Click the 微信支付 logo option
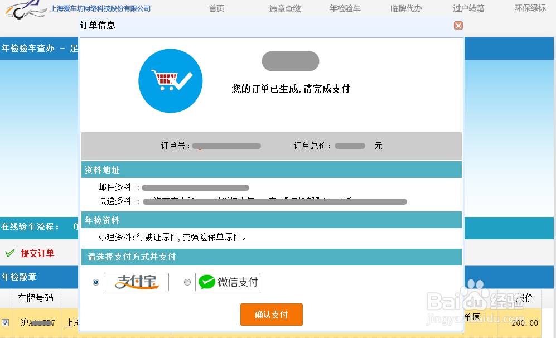The width and height of the screenshot is (556, 338). click(228, 282)
